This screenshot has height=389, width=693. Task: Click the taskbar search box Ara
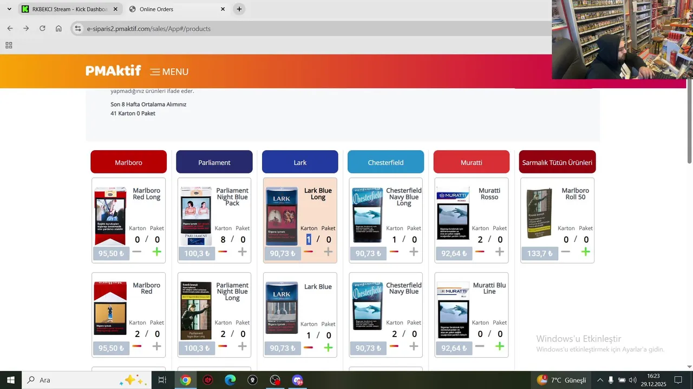(x=87, y=380)
